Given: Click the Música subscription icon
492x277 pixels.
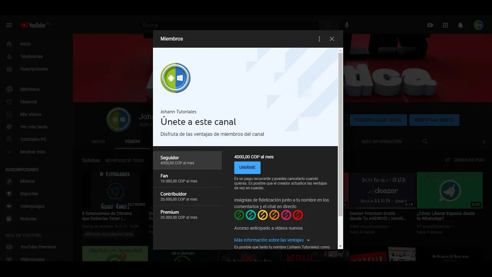Looking at the screenshot, I should point(9,181).
